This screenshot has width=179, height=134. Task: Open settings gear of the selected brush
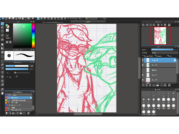point(31,98)
